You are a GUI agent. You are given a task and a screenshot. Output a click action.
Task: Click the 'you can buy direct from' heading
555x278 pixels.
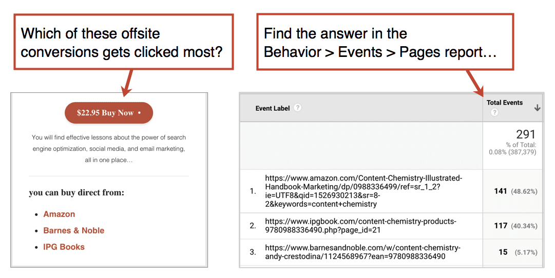(x=76, y=193)
